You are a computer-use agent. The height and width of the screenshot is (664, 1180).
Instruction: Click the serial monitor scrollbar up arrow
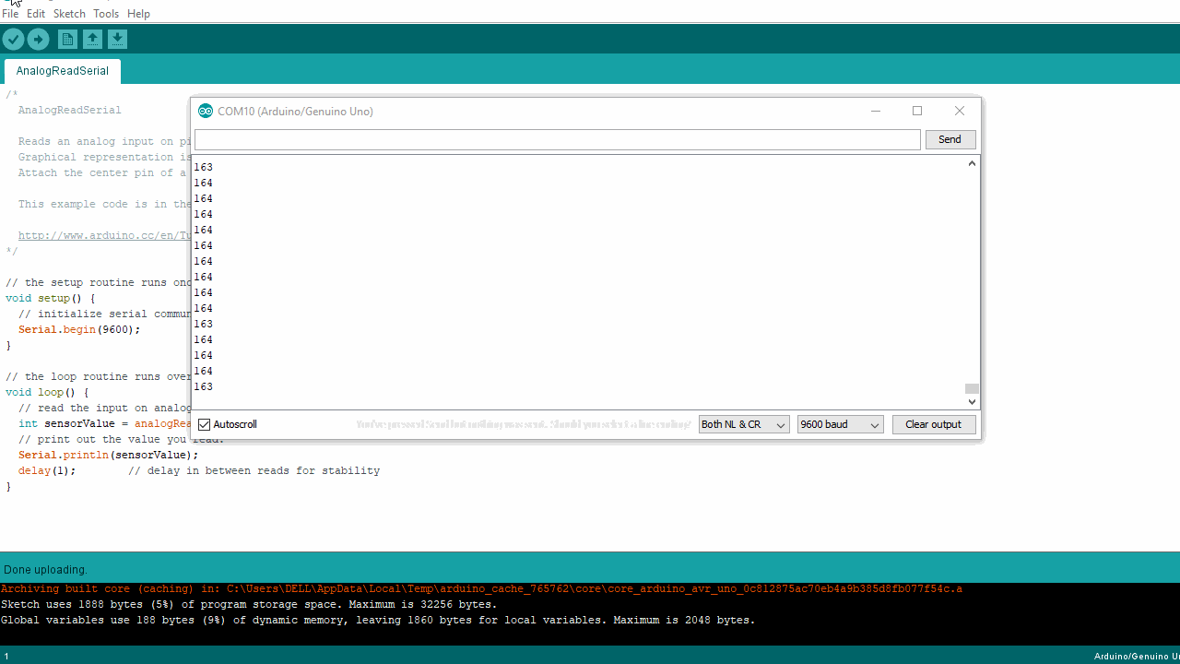972,163
